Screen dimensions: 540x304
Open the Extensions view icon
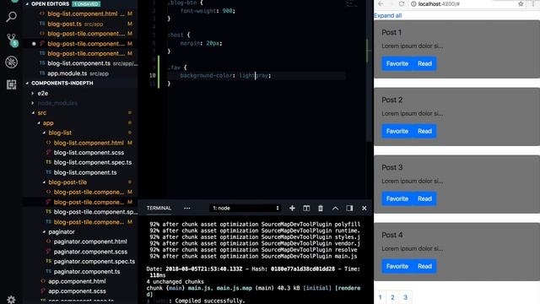11,84
